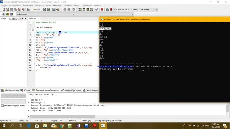Switch to the Έργο side panel tab
The image size is (230, 129).
point(4,19)
